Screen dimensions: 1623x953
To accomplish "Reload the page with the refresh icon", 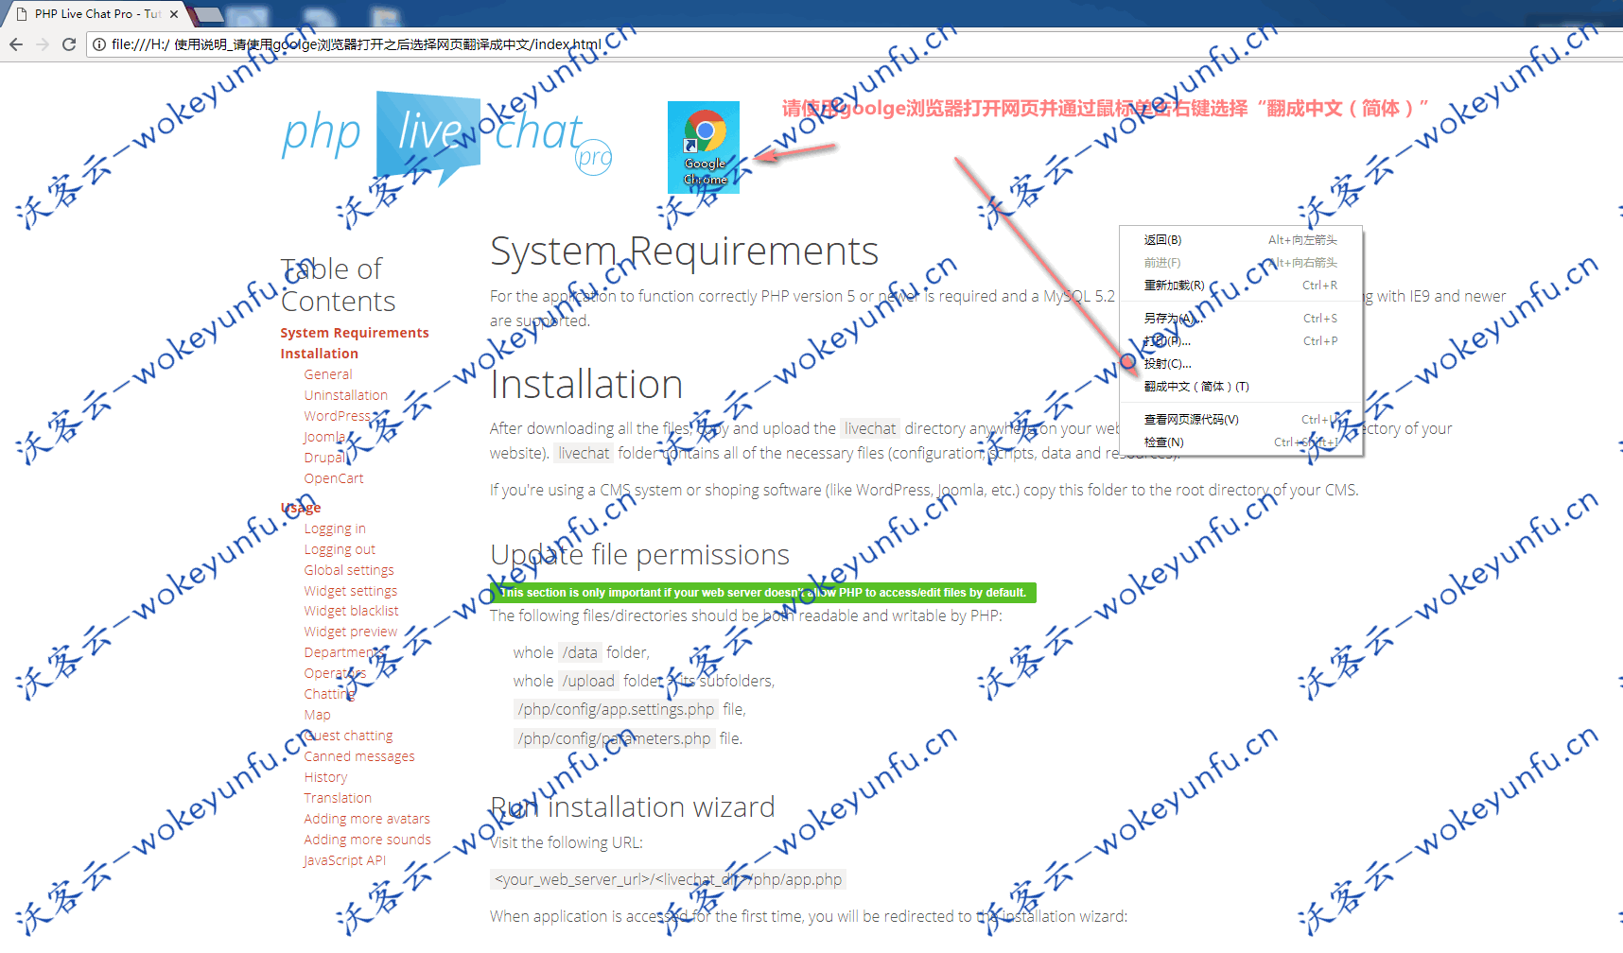I will coord(69,44).
